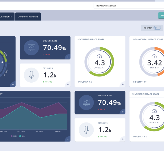Click the lower green 166.4% indicator

pos(102,137)
